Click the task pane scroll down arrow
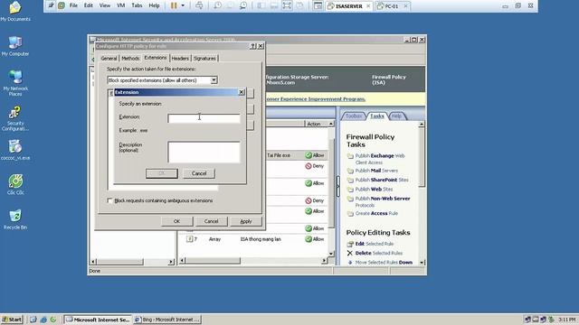This screenshot has height=325, width=579. point(422,263)
